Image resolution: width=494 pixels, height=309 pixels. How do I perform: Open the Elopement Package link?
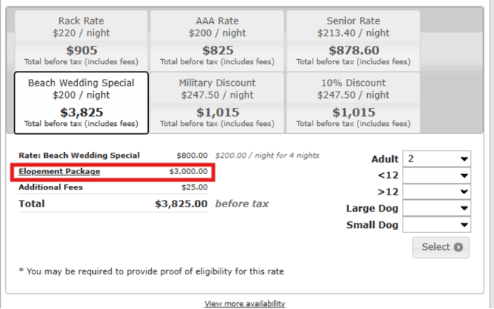(60, 172)
